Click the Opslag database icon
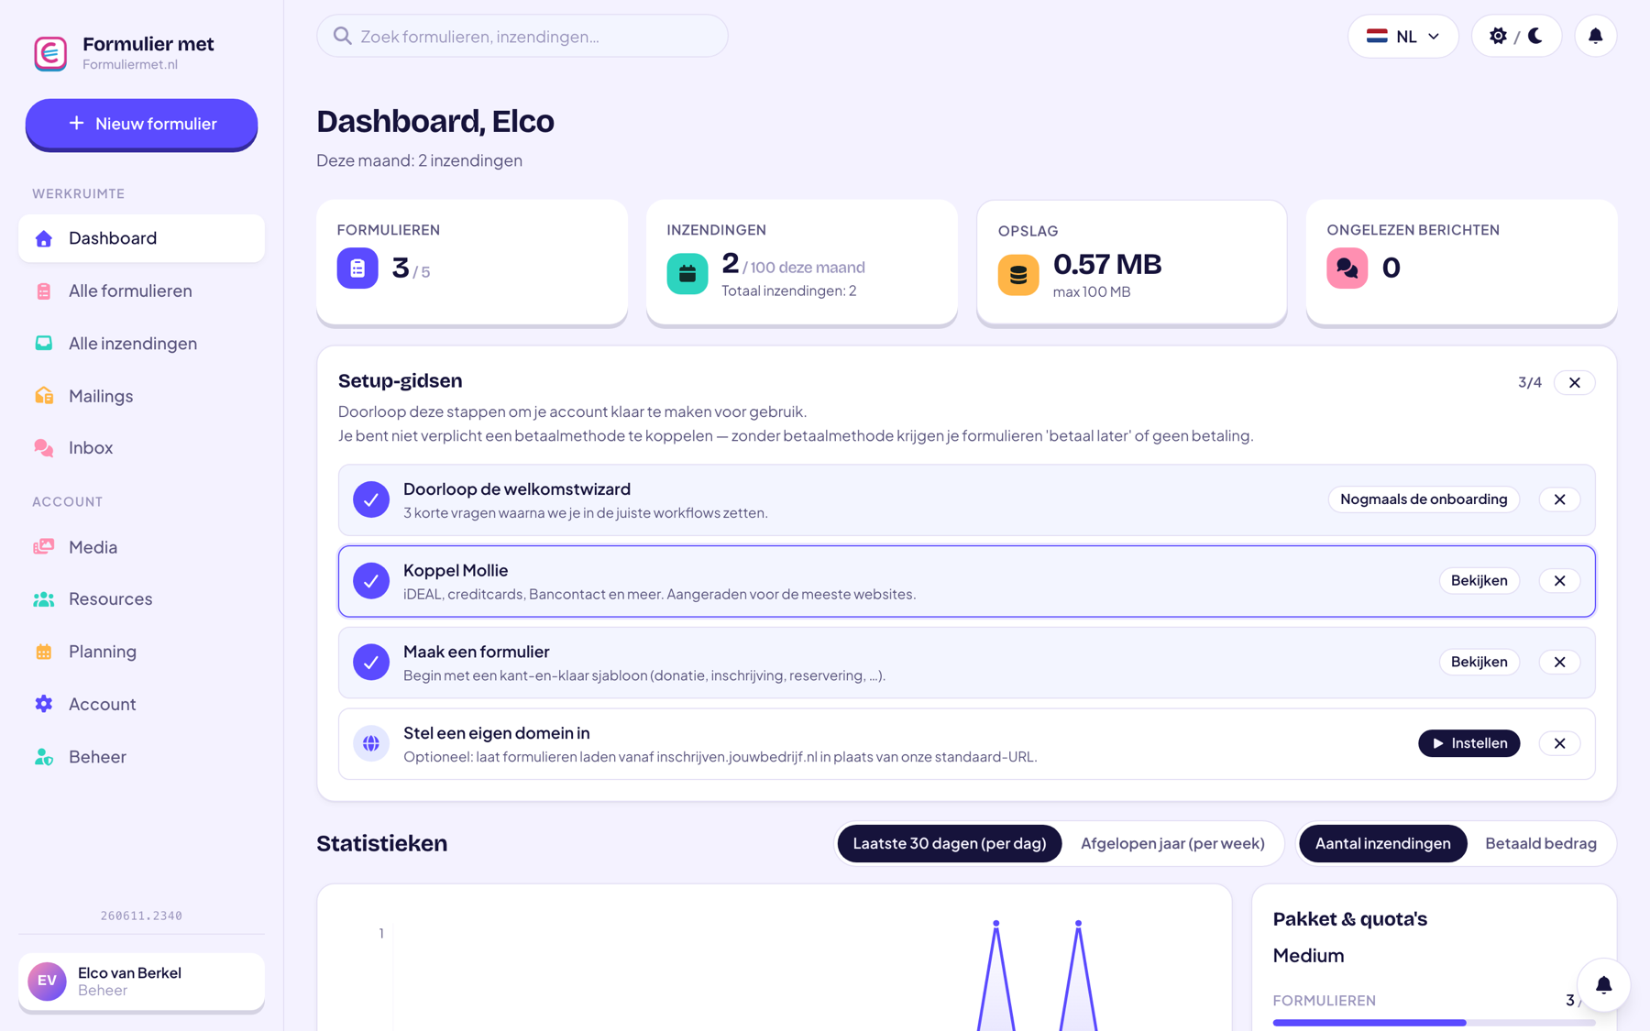 [1018, 275]
